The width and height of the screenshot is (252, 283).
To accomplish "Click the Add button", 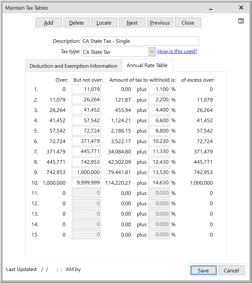I will [x=49, y=23].
